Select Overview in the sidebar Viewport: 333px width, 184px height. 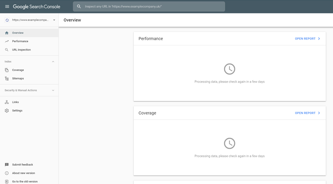tap(29, 33)
